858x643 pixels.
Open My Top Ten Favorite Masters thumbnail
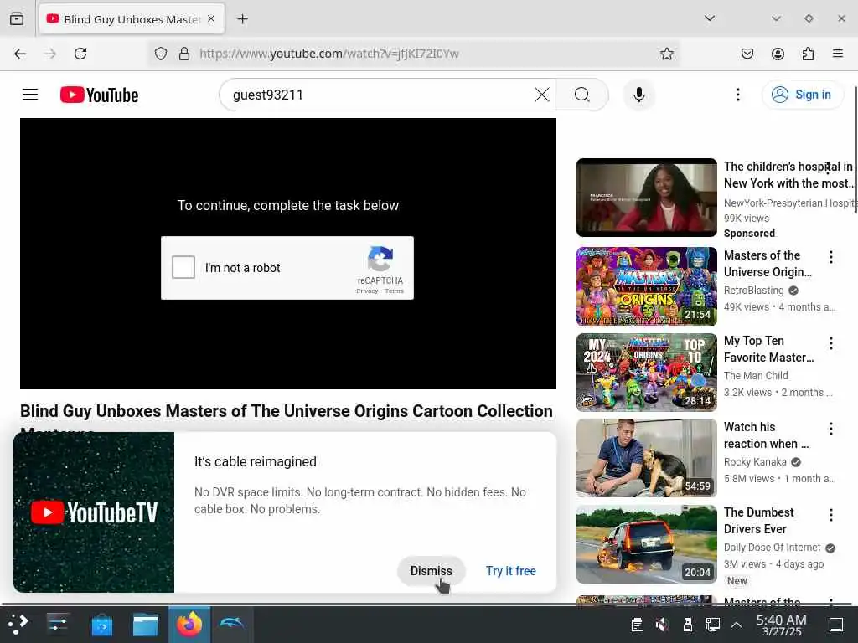(646, 373)
